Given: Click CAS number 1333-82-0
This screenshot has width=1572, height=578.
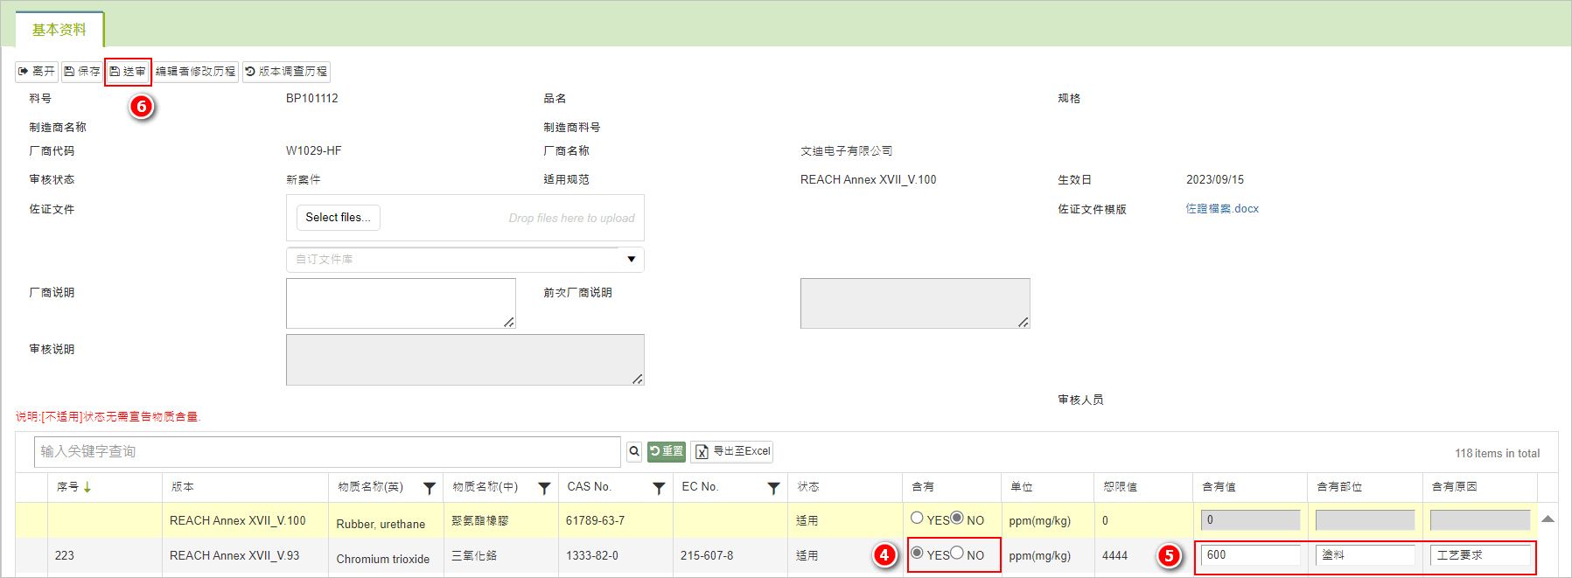Looking at the screenshot, I should (592, 556).
